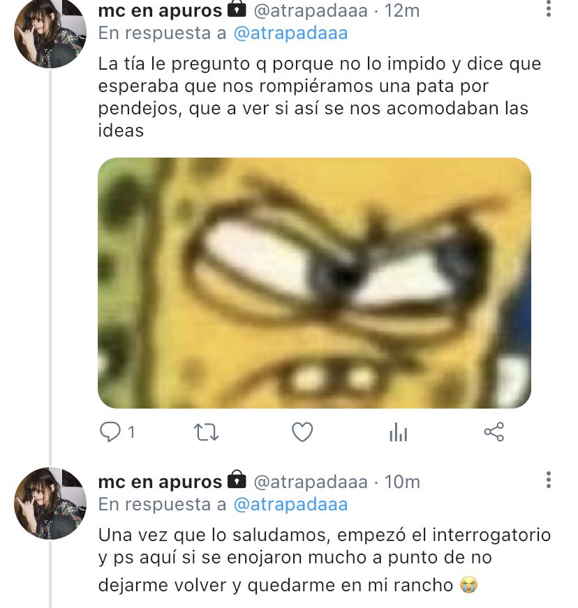
Task: Retweet the tweet with the SpongeBob image
Action: point(206,432)
